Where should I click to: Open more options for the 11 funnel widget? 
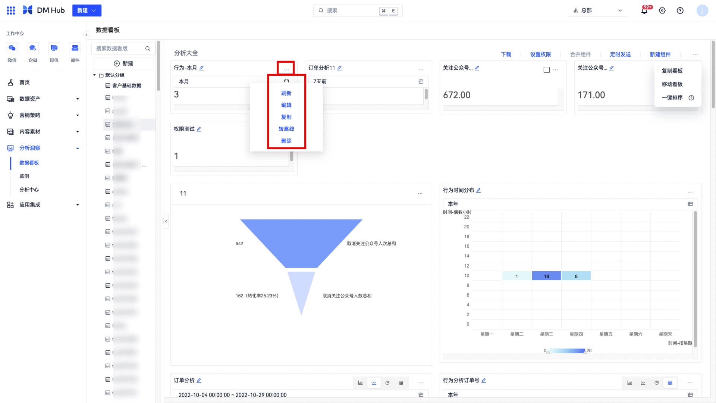[x=420, y=194]
